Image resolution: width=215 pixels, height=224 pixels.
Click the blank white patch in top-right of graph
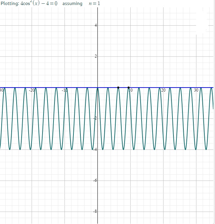201,23
